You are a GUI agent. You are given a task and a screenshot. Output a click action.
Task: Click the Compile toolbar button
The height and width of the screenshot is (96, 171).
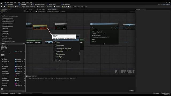[10, 7]
